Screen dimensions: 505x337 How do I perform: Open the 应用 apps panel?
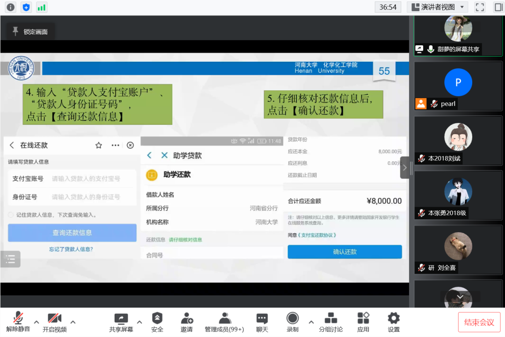coord(363,322)
